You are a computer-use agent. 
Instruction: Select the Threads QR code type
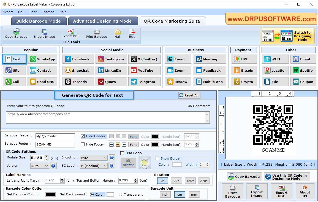[x=78, y=82]
